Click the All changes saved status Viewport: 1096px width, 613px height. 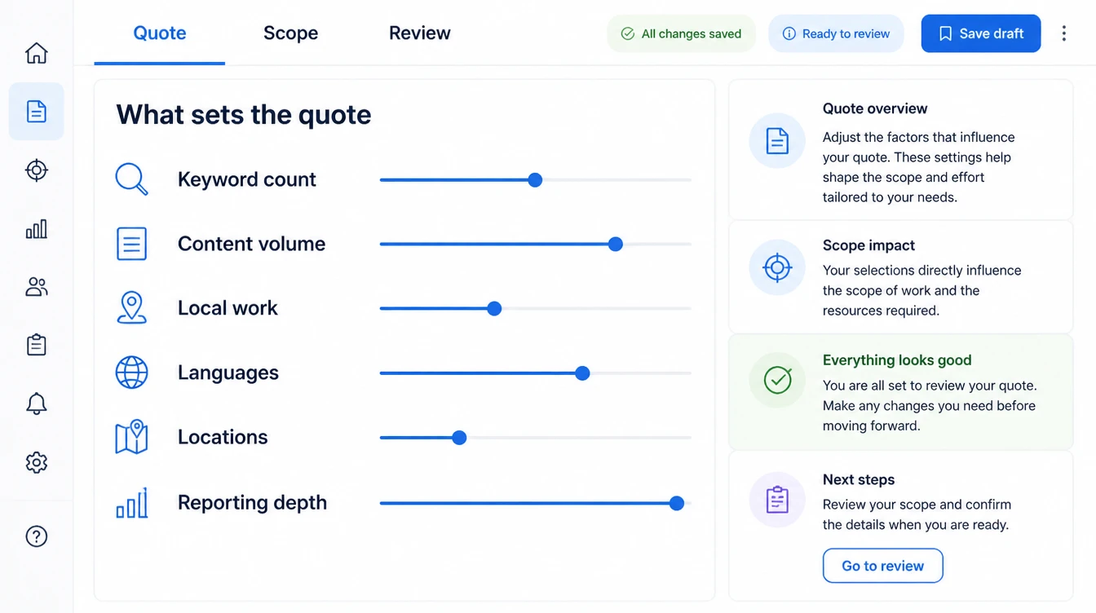point(681,33)
